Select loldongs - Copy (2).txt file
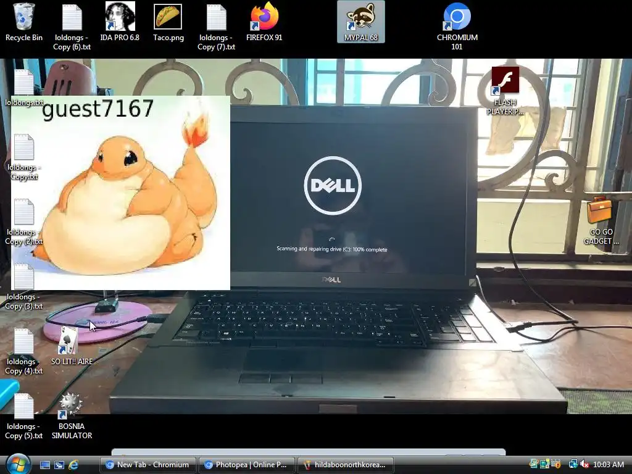 pos(24,222)
